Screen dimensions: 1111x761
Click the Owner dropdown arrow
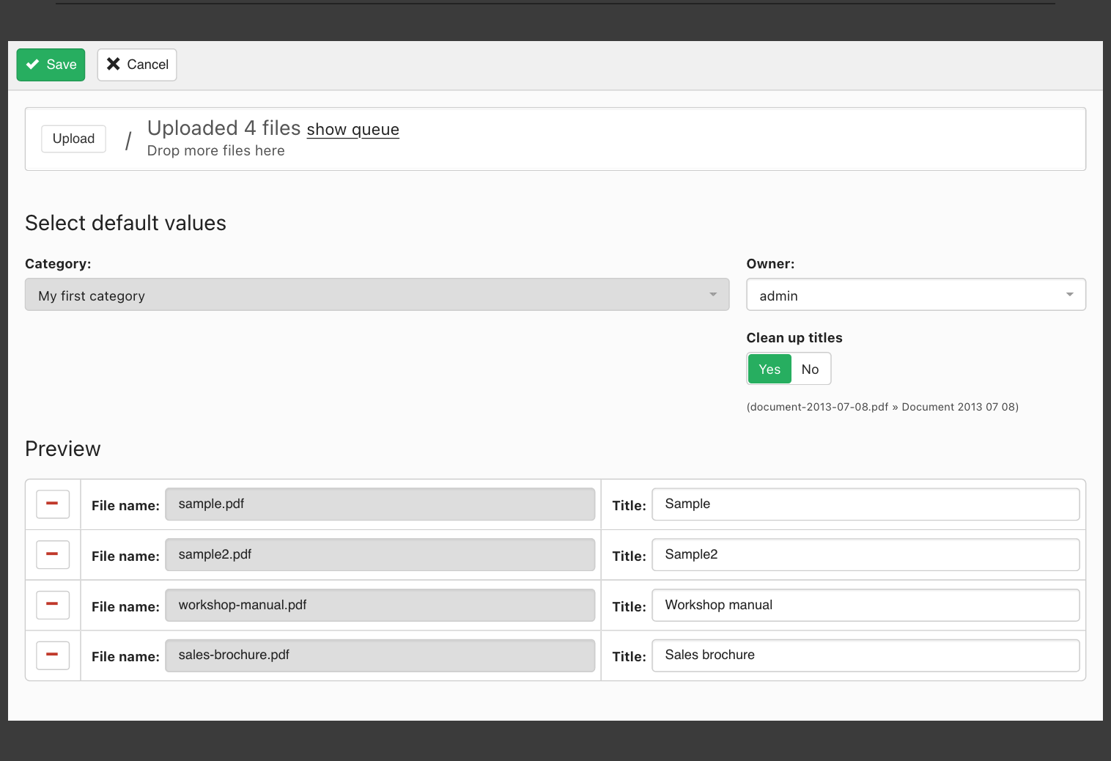(x=1069, y=295)
